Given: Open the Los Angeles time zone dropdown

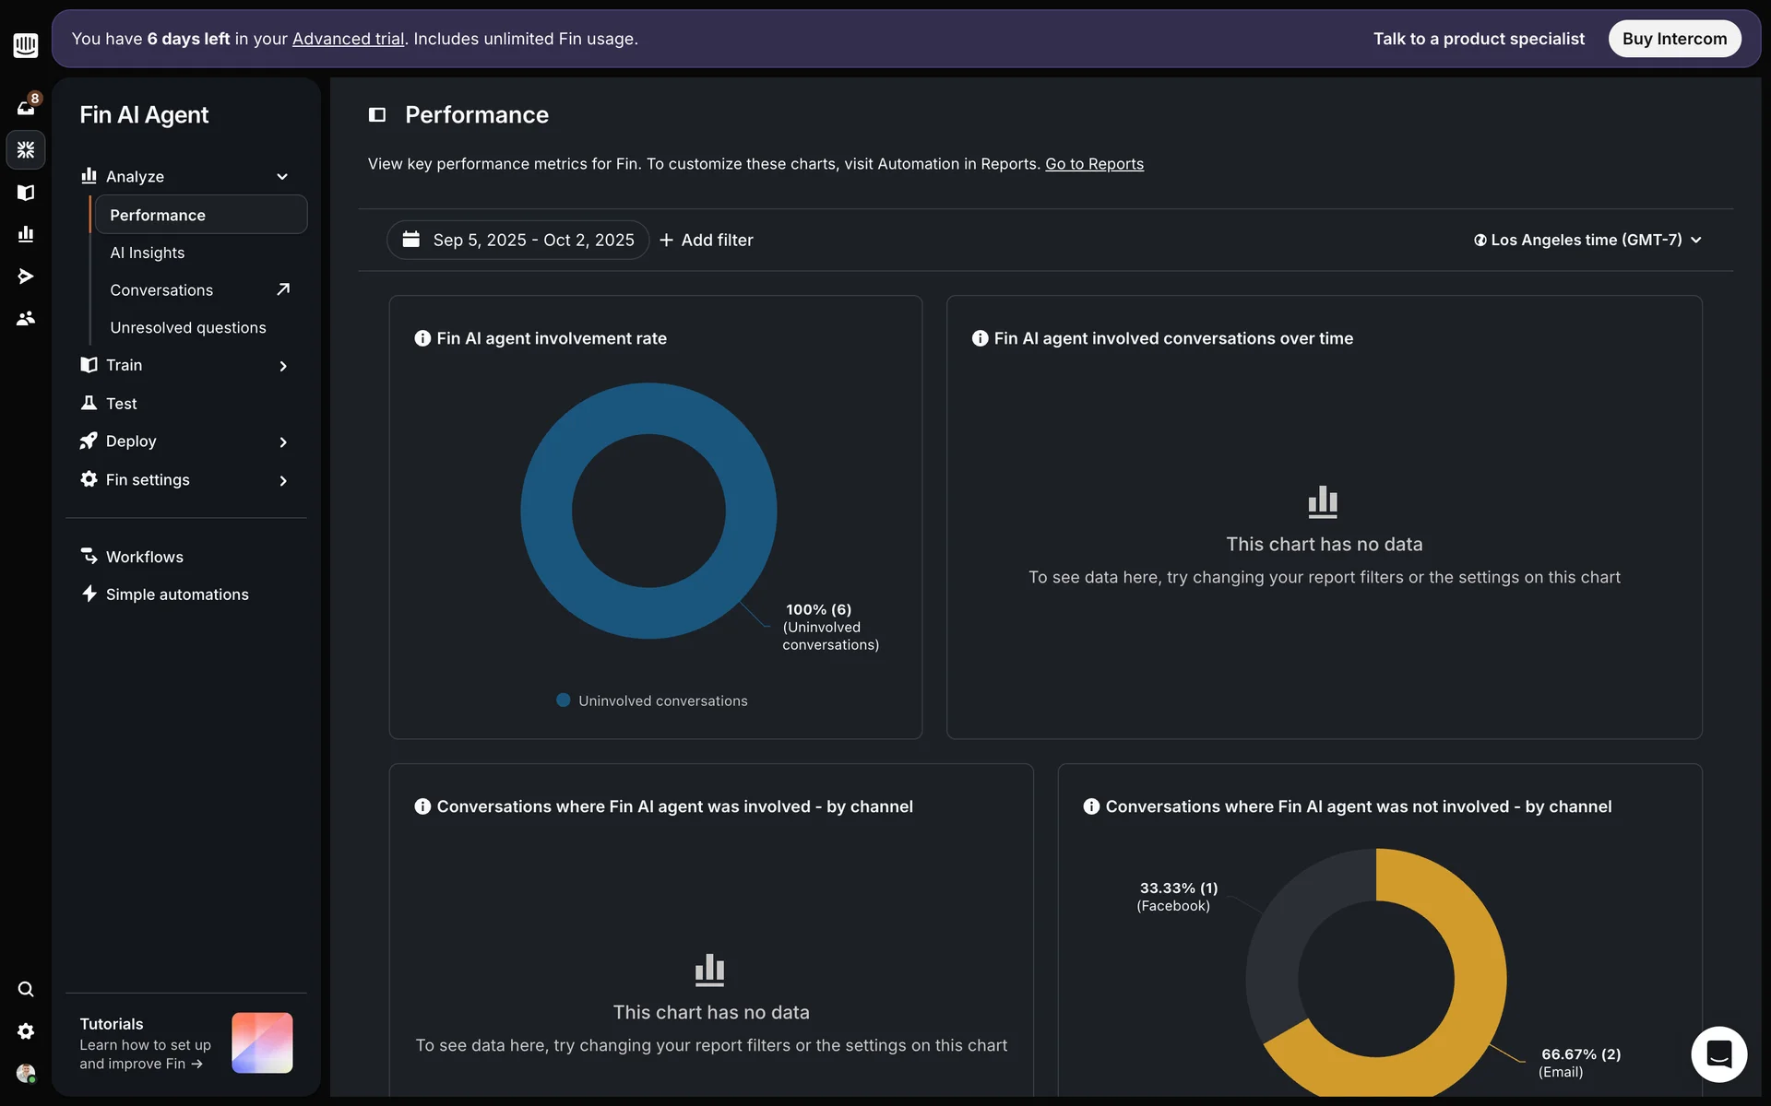Looking at the screenshot, I should coord(1587,240).
